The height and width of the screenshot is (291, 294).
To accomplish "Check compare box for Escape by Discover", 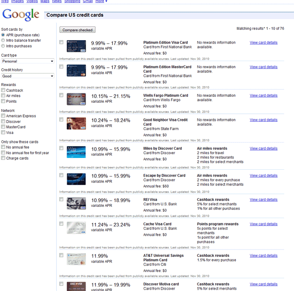I will (x=61, y=175).
